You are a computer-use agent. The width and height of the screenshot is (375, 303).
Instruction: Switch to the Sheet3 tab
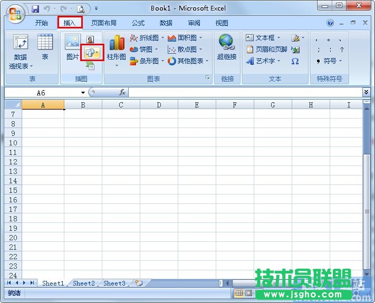tap(114, 283)
